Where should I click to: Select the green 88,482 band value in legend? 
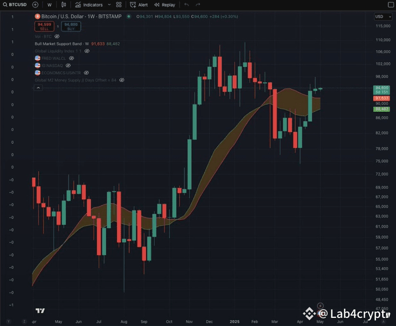pos(113,43)
